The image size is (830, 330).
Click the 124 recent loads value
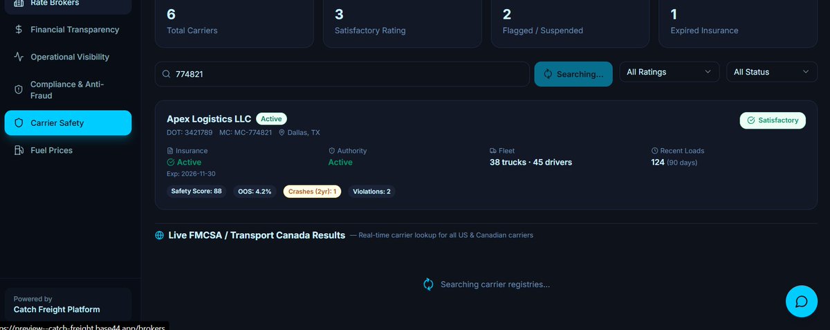[658, 163]
